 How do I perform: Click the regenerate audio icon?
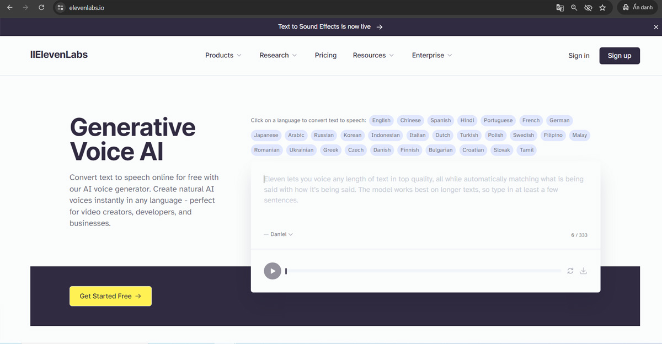pos(570,271)
